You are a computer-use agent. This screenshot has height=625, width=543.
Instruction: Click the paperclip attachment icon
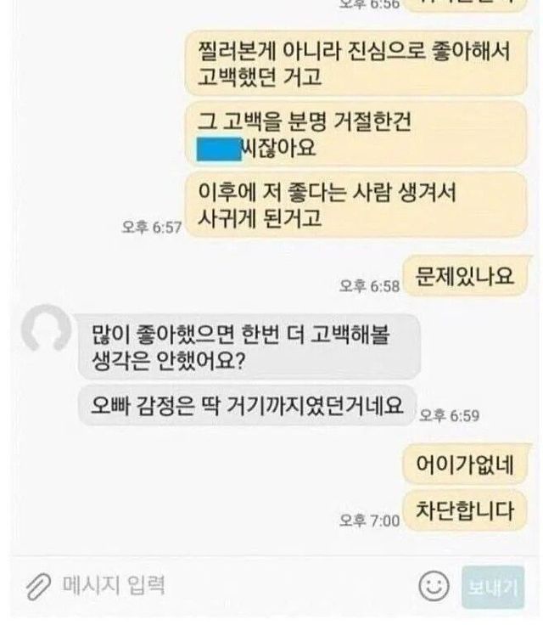38,587
